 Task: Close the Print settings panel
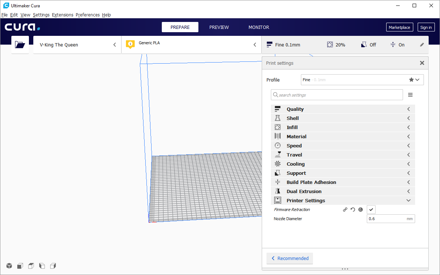coord(422,63)
